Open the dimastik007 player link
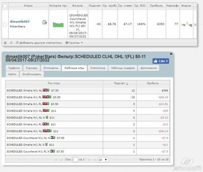The width and height of the screenshot is (203, 172). click(x=20, y=21)
